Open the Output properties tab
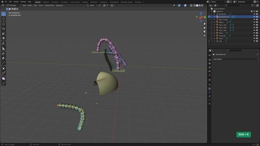The width and height of the screenshot is (260, 146). click(210, 64)
